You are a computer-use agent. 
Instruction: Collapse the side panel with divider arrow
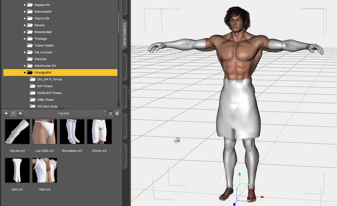click(x=129, y=93)
